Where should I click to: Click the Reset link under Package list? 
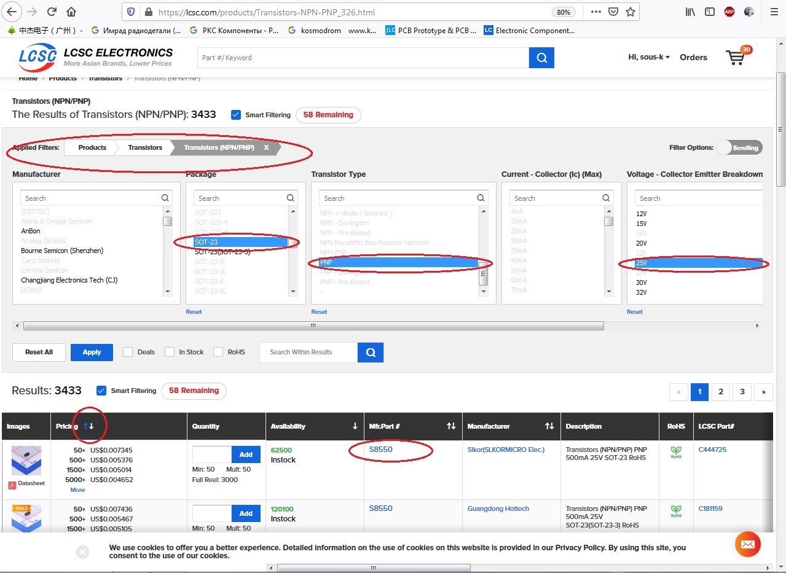pos(194,312)
